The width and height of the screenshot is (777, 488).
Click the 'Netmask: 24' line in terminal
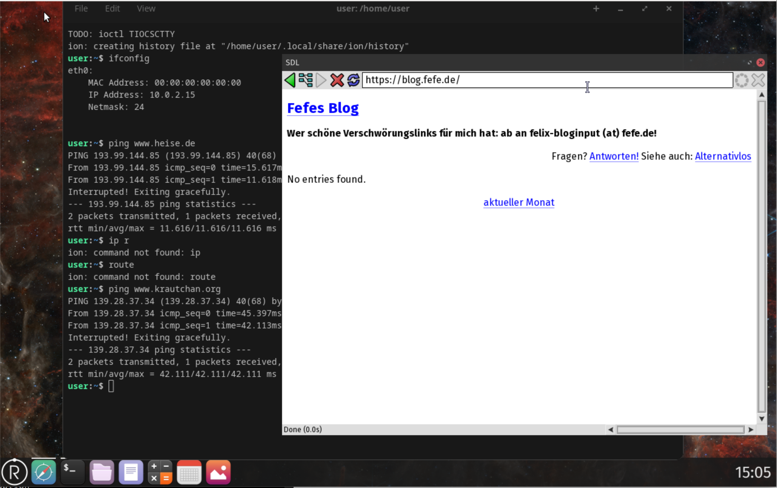coord(116,107)
